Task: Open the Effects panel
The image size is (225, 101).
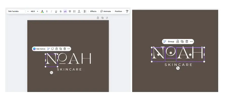Action: point(93,11)
